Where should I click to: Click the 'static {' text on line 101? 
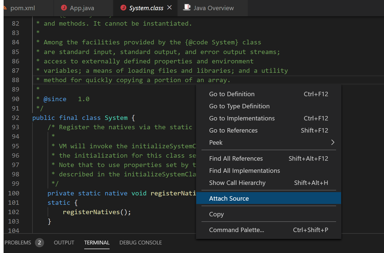pyautogui.click(x=63, y=203)
